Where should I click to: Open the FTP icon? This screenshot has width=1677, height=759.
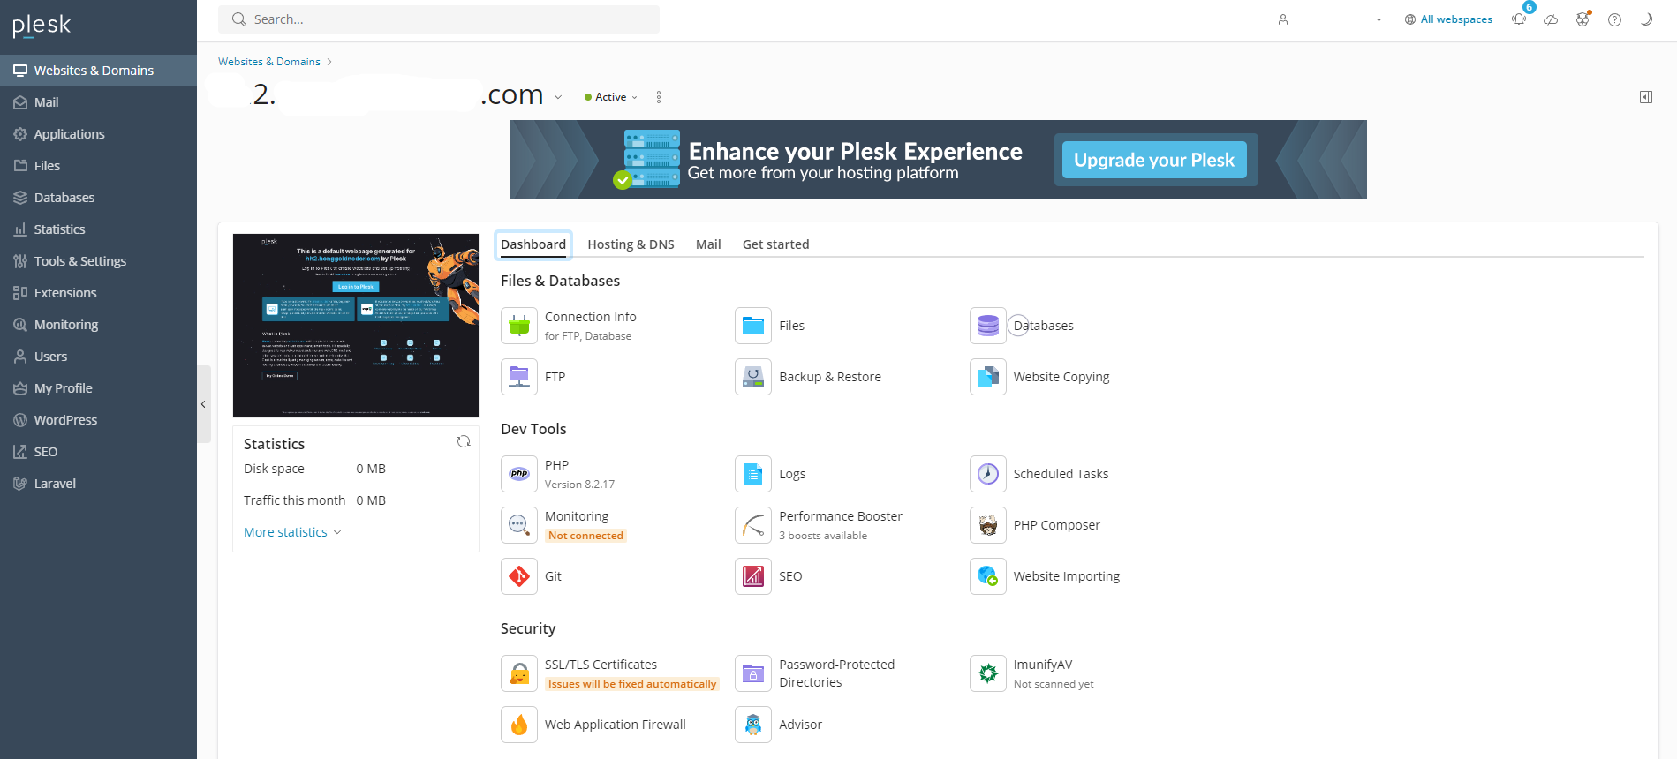coord(519,377)
